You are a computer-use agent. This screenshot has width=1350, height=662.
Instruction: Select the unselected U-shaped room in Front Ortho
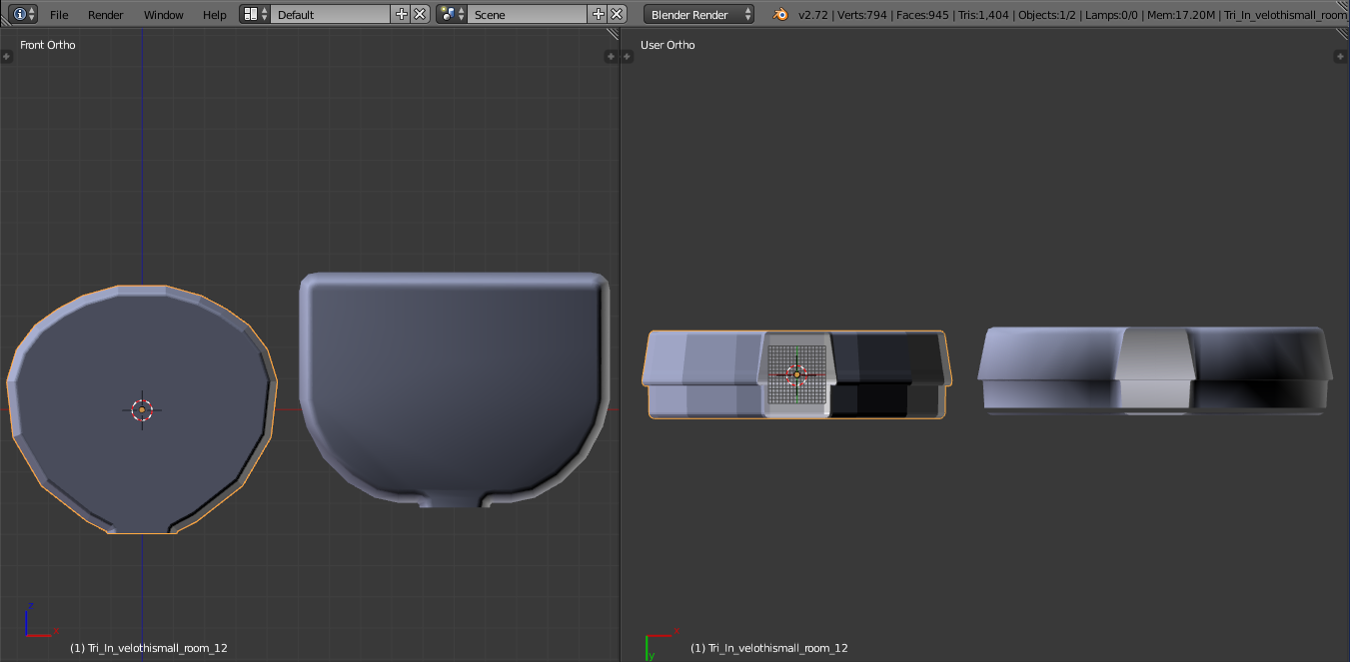[x=455, y=389]
